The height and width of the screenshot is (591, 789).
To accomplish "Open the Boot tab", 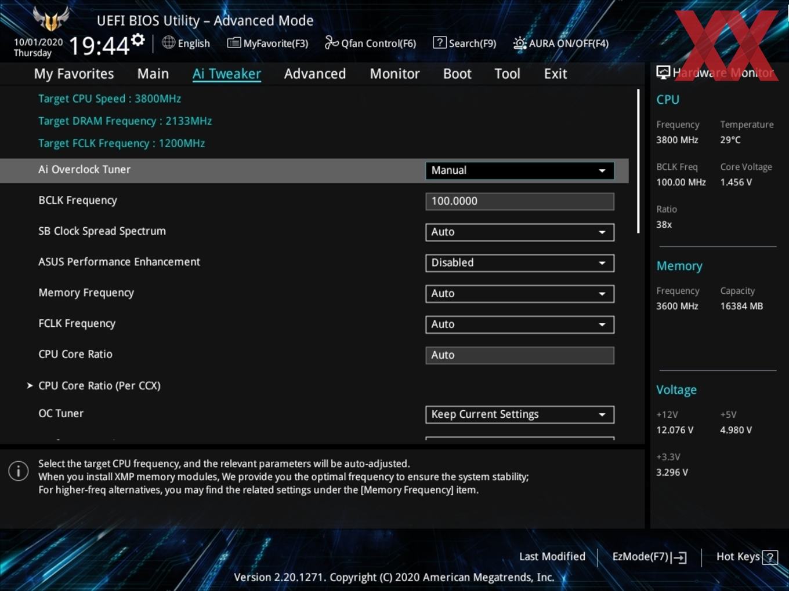I will point(457,74).
